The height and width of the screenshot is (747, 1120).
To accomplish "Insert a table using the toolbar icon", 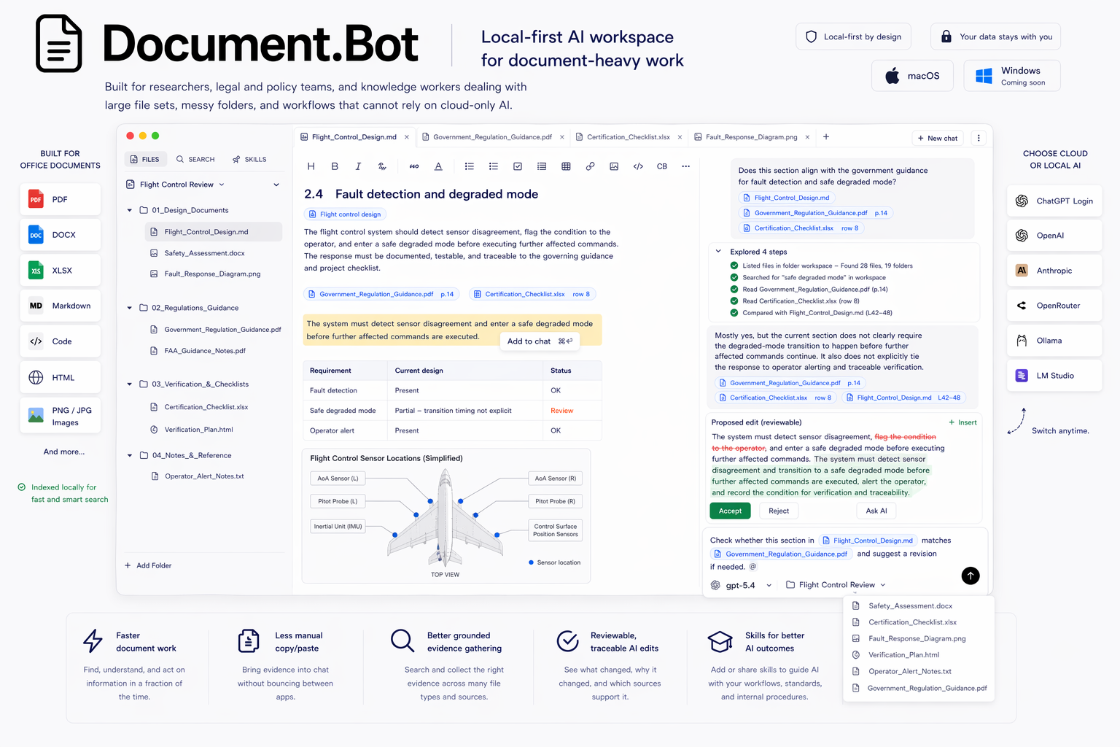I will click(566, 166).
